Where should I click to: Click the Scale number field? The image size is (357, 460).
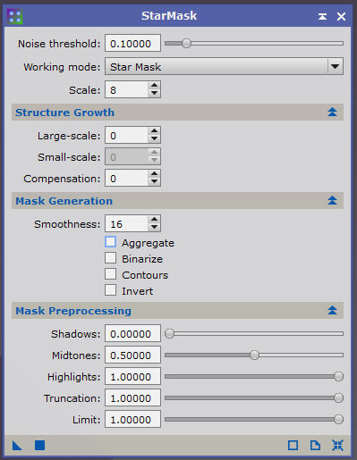tap(127, 89)
